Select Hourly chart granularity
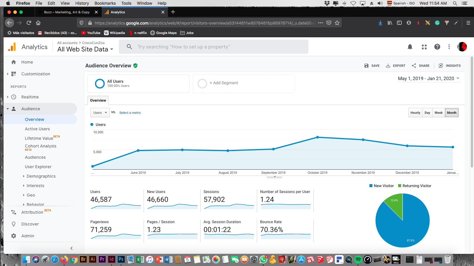Screen dimensions: 474x266 [x=415, y=113]
